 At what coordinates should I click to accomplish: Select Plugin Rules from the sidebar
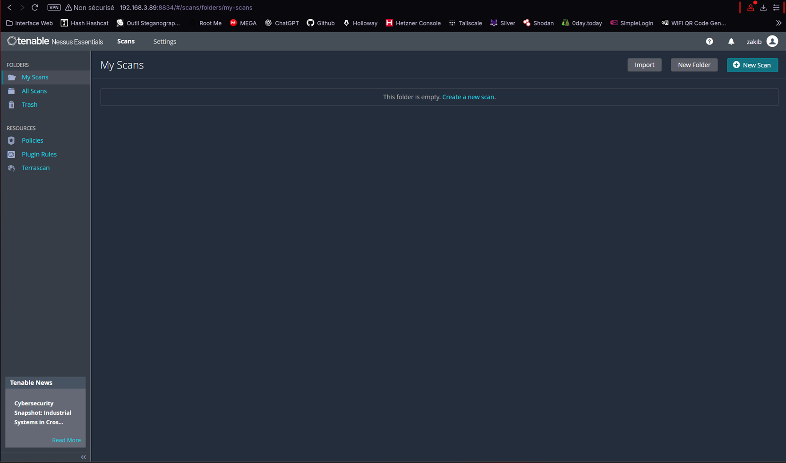(39, 154)
